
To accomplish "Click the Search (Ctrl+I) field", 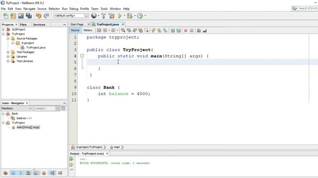I will point(308,8).
